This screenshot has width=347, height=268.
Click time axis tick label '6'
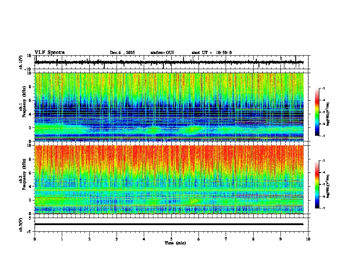tap(199, 239)
